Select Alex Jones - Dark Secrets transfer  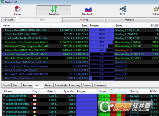coord(80,42)
